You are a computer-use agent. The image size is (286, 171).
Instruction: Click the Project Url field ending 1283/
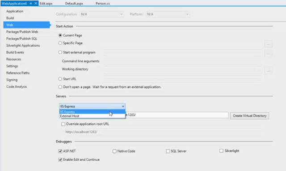point(177,115)
